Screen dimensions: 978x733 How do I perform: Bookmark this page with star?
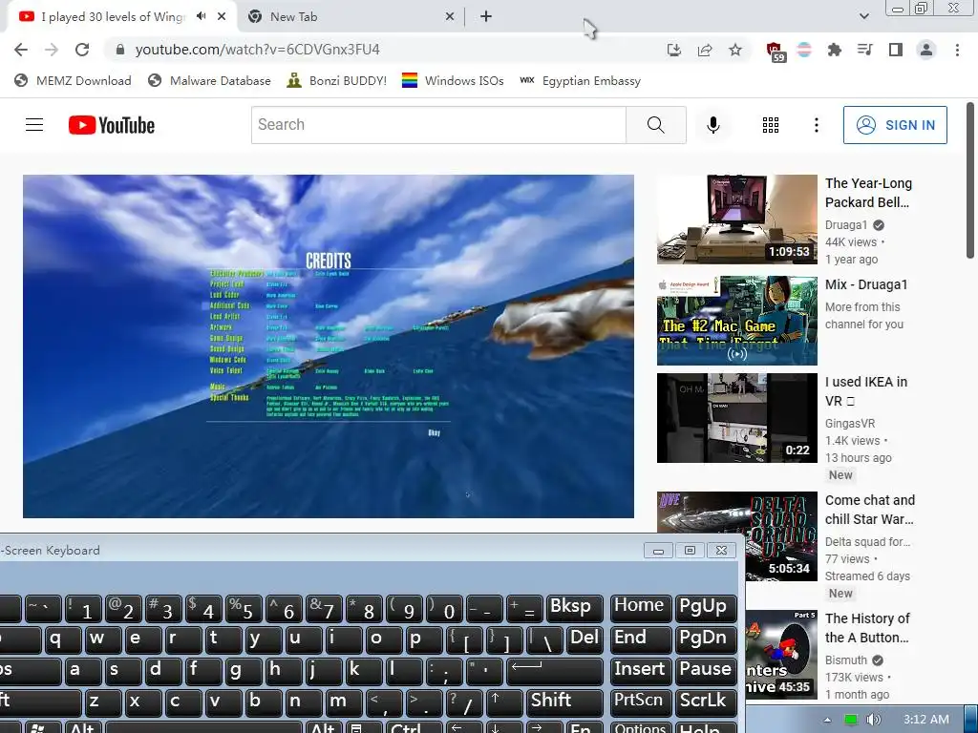click(735, 50)
